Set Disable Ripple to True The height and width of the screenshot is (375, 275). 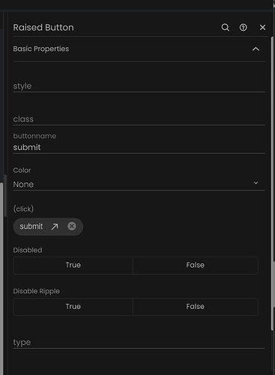[x=73, y=307]
